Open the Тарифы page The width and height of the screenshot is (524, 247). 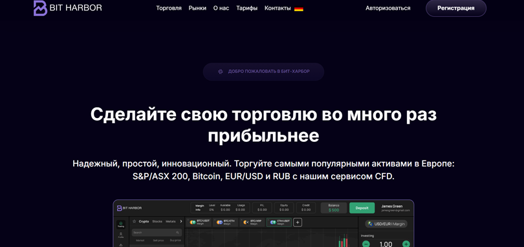[247, 8]
